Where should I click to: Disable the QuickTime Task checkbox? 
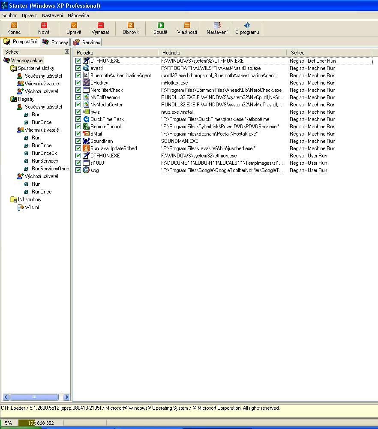[x=78, y=119]
